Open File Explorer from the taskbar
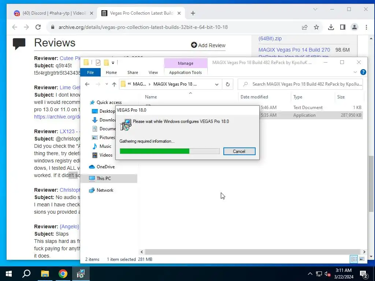Screen dimensions: 375x281 coord(45,274)
